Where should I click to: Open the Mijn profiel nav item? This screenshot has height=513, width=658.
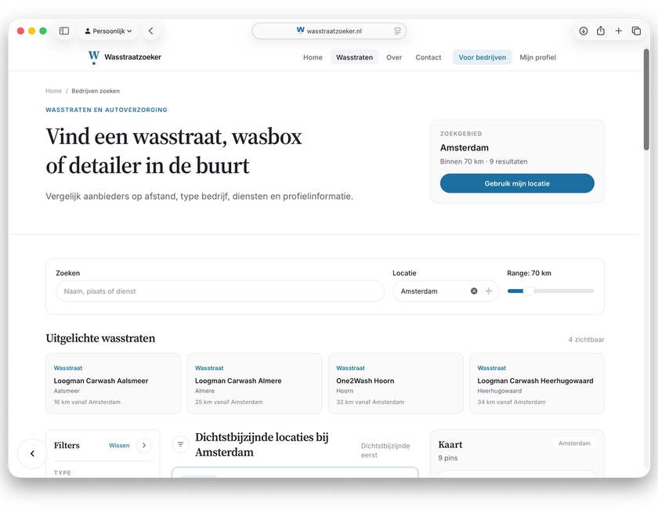(x=537, y=57)
